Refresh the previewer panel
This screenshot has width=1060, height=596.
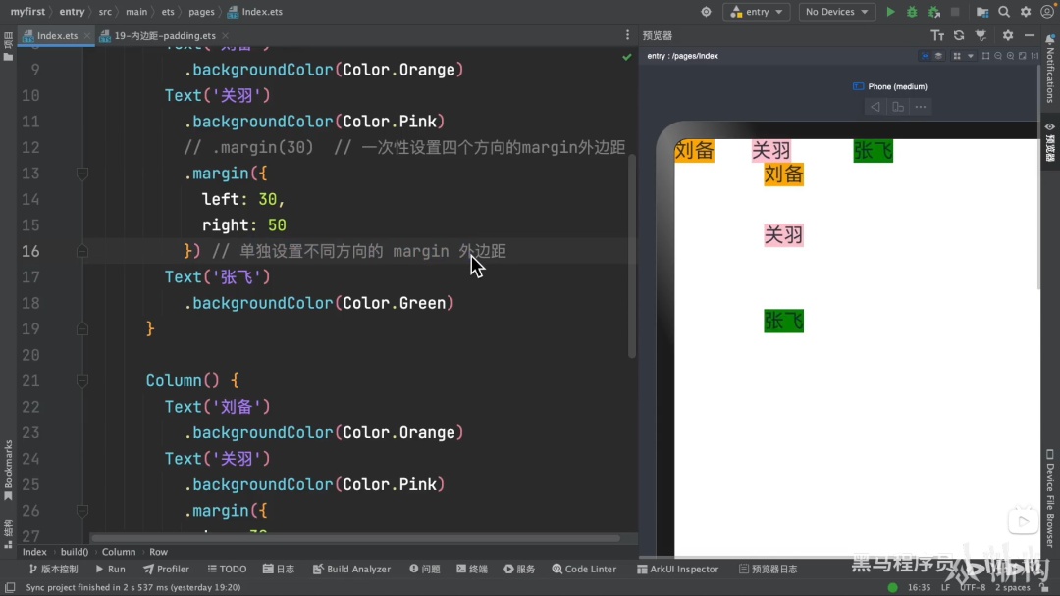[x=959, y=35]
